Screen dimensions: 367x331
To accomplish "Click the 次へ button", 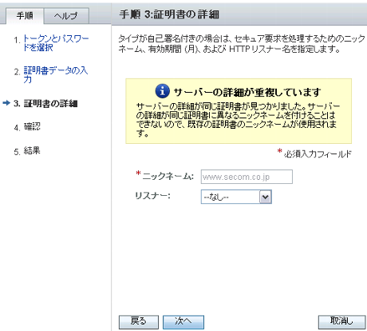I will [183, 321].
